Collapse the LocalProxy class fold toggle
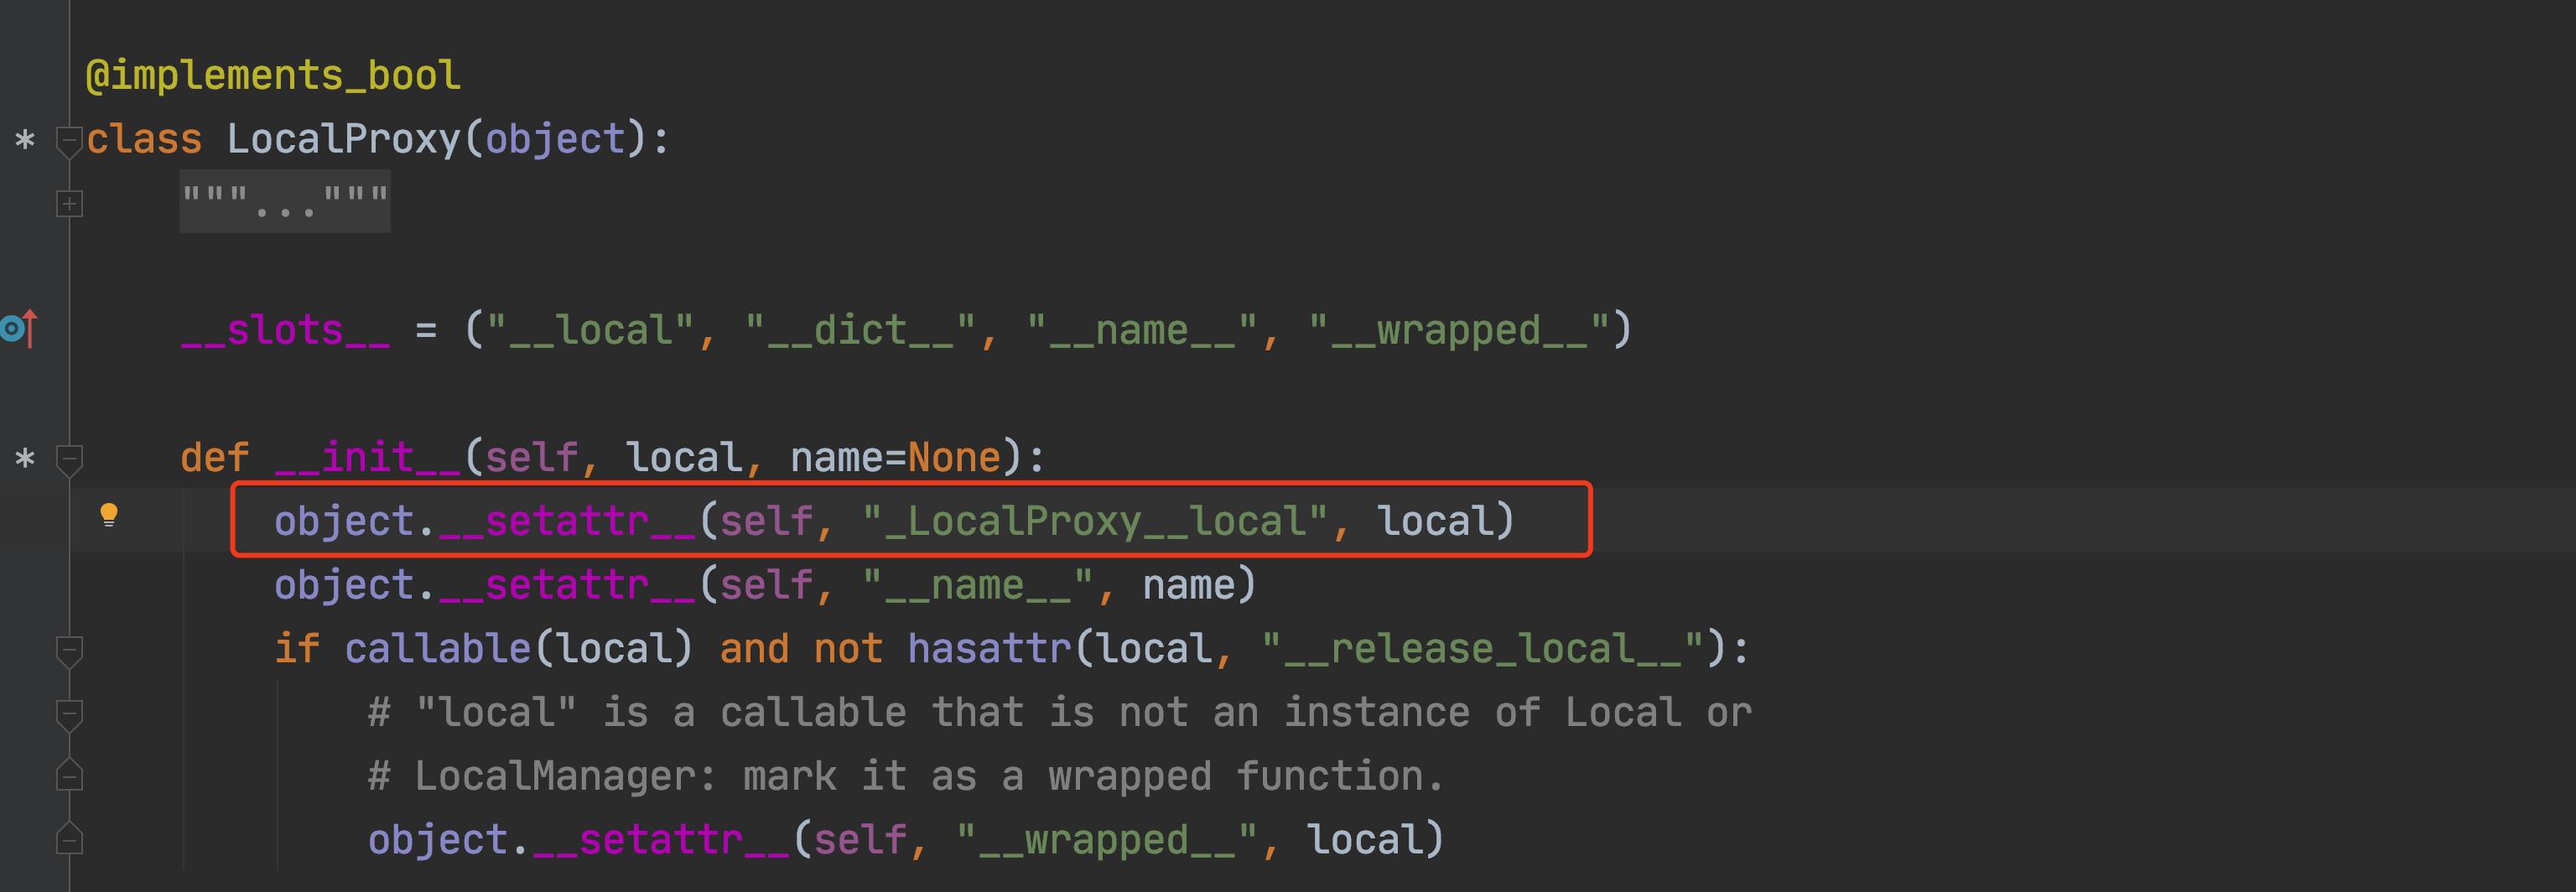The image size is (2576, 892). pyautogui.click(x=69, y=141)
